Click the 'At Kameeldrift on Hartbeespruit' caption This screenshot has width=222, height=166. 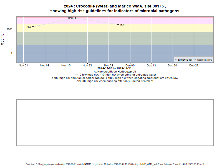(115, 71)
